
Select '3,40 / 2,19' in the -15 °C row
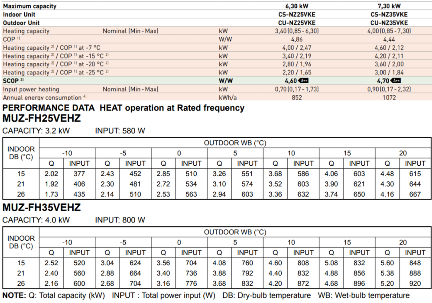click(x=297, y=56)
